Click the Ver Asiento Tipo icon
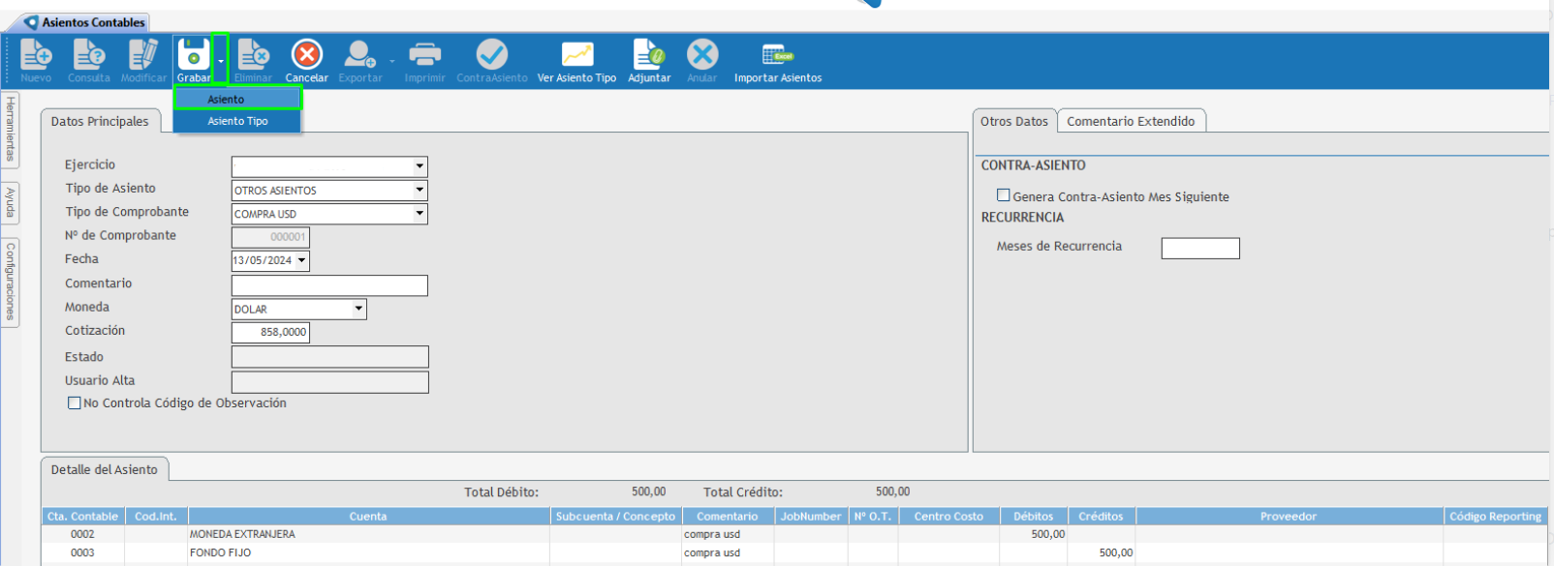The image size is (1554, 566). point(577,54)
